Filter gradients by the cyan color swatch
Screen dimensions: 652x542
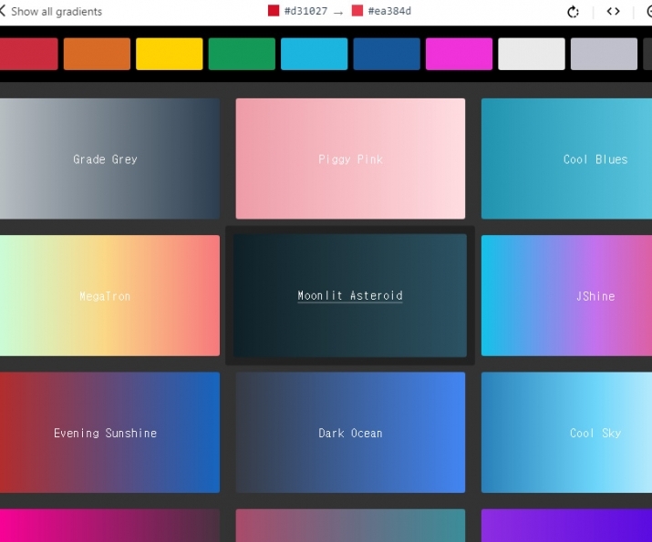314,54
